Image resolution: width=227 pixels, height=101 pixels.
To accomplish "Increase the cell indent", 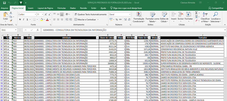I will [x=70, y=19].
